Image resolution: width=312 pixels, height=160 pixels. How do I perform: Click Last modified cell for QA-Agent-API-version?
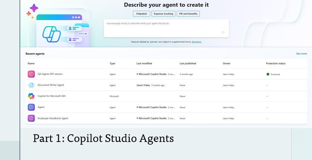click(x=156, y=74)
